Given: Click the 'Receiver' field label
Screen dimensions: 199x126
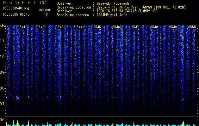Looking at the screenshot, I should tap(64, 11).
